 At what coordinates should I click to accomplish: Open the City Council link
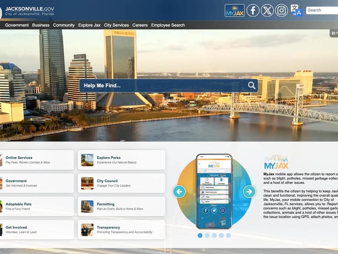click(x=107, y=181)
